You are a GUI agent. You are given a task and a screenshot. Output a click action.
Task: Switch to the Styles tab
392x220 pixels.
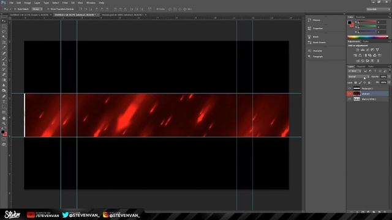click(x=366, y=42)
